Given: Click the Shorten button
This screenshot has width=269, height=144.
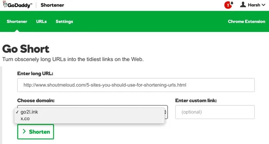Looking at the screenshot, I should coord(35,132).
